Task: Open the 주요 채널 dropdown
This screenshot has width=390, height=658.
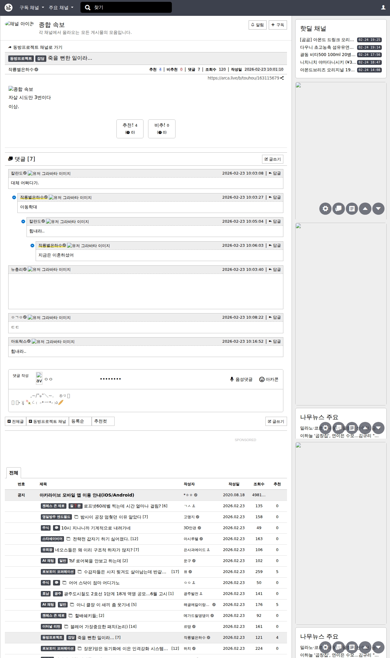Action: 61,8
